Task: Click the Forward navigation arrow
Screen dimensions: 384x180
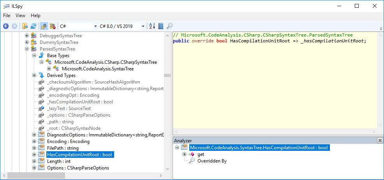Action: pos(14,26)
